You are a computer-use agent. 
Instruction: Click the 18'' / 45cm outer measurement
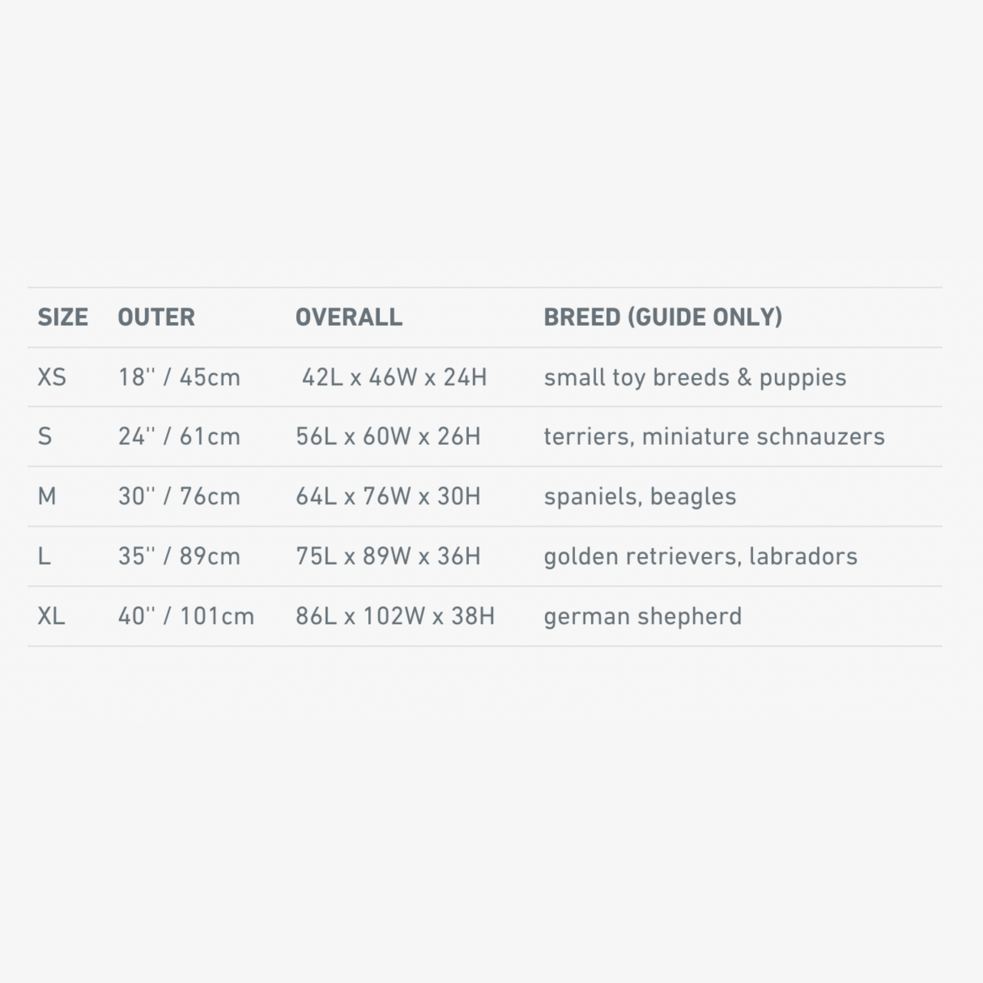[x=179, y=377]
